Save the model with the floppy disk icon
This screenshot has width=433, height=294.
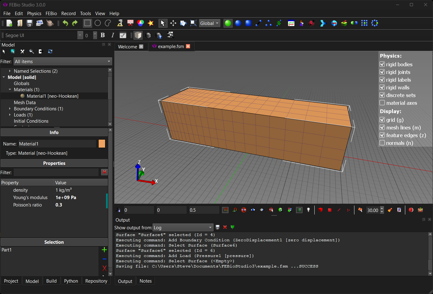click(30, 23)
